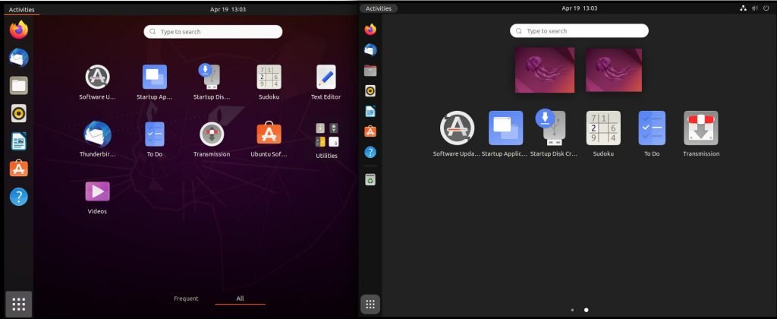Screen dimensions: 777x319
Task: Open Thunderbird in the right desktop dock
Action: coord(370,49)
